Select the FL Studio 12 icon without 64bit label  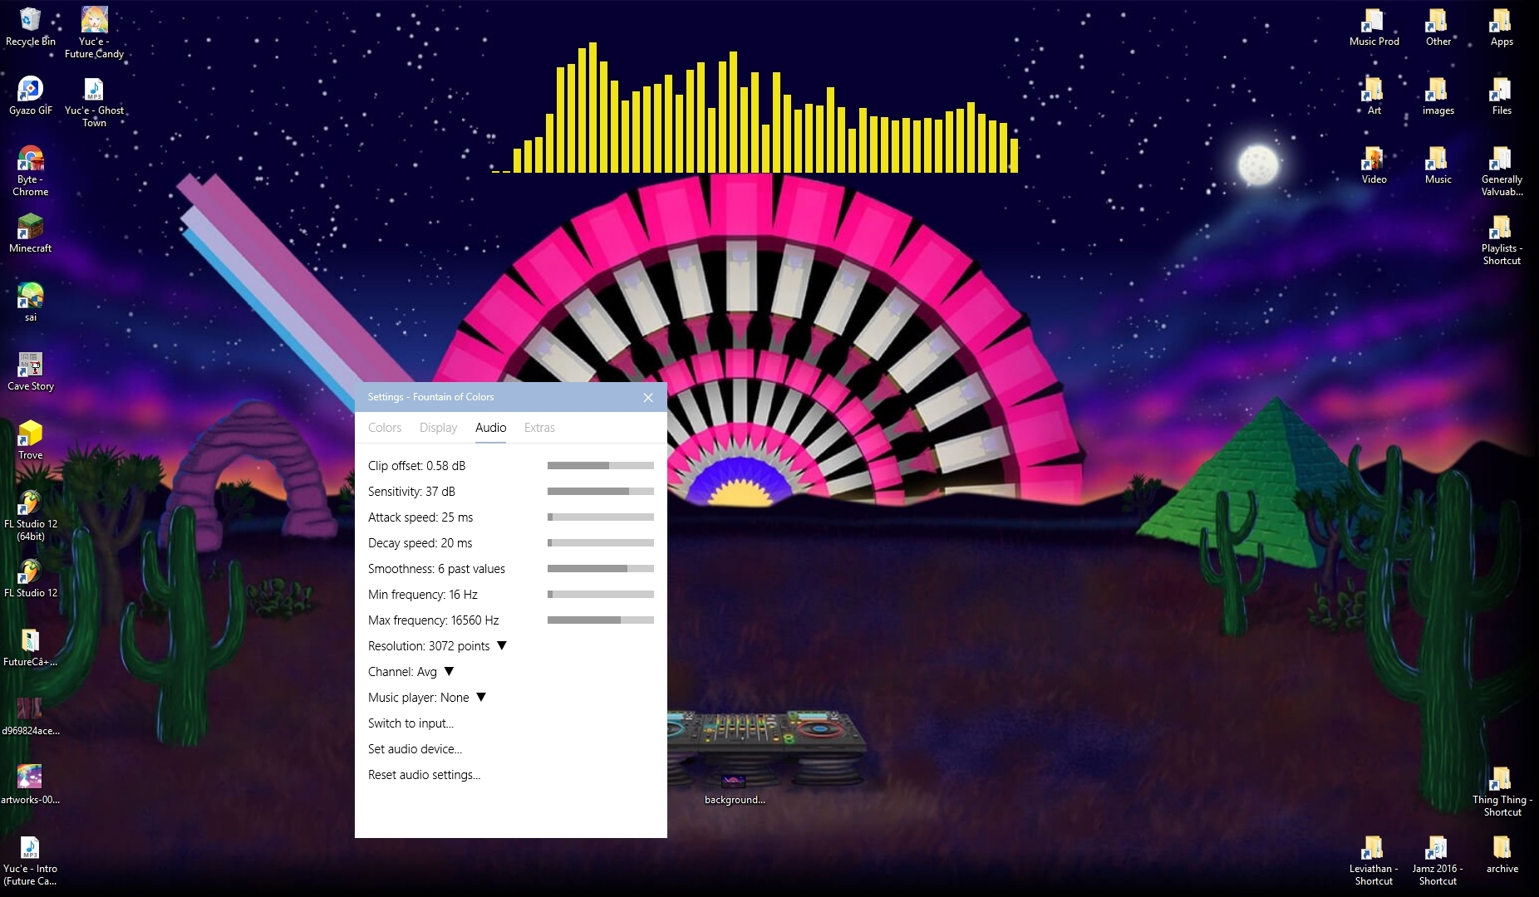pyautogui.click(x=31, y=578)
